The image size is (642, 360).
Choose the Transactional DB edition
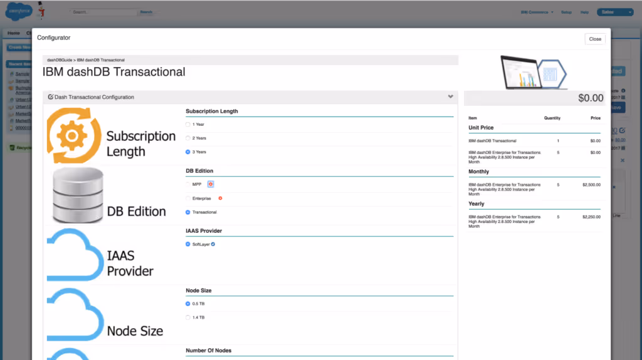pos(187,212)
